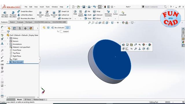The height and width of the screenshot is (104, 185).
Task: Click the Rebuild traffic light icon
Action: [105, 7]
